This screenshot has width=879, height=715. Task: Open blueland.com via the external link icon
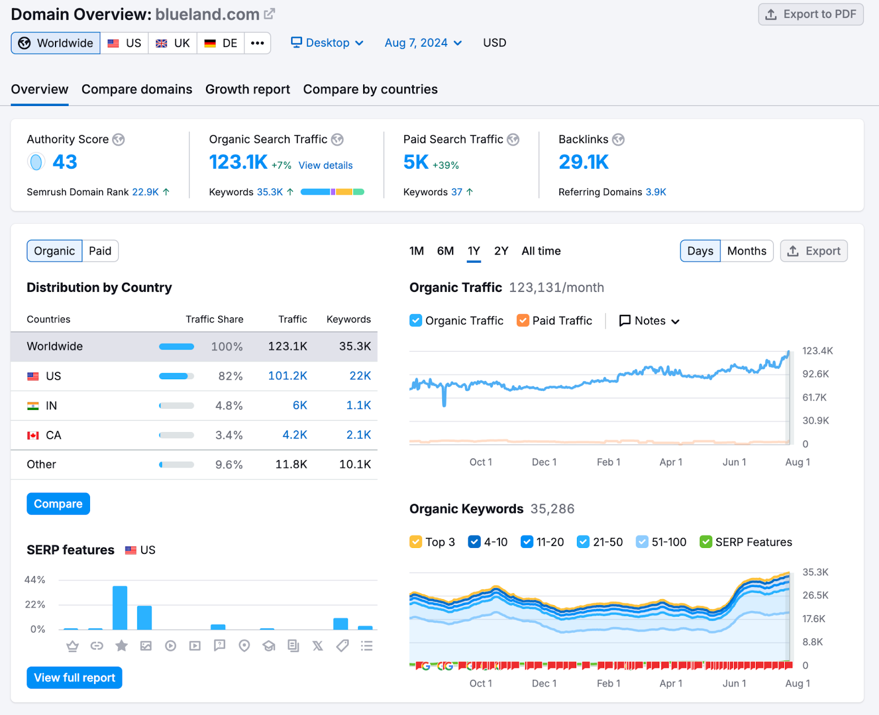[x=269, y=13]
